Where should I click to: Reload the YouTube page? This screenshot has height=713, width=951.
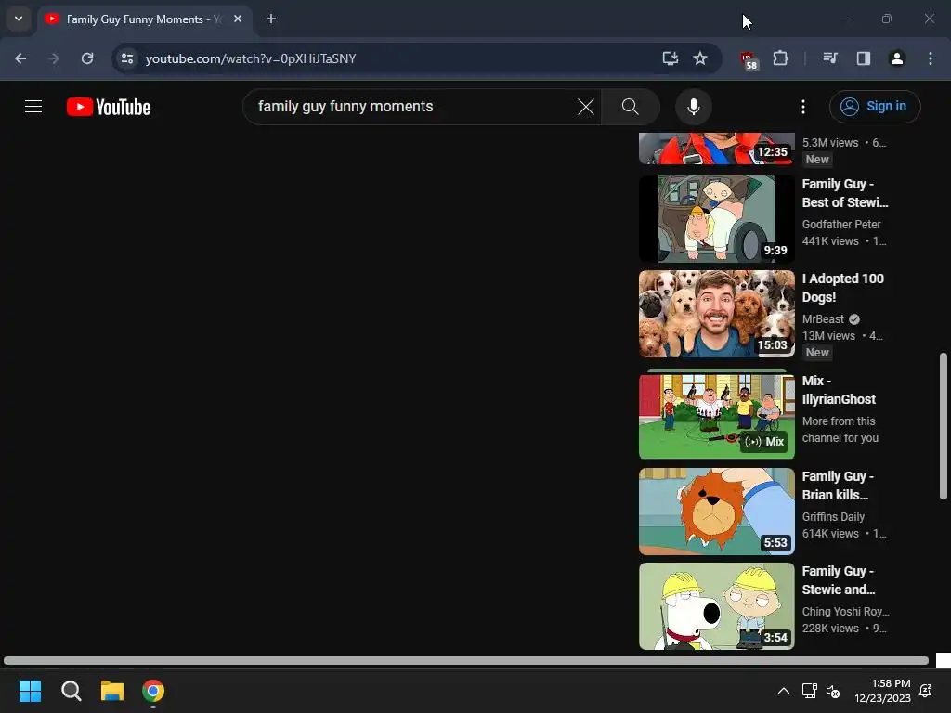click(x=87, y=58)
